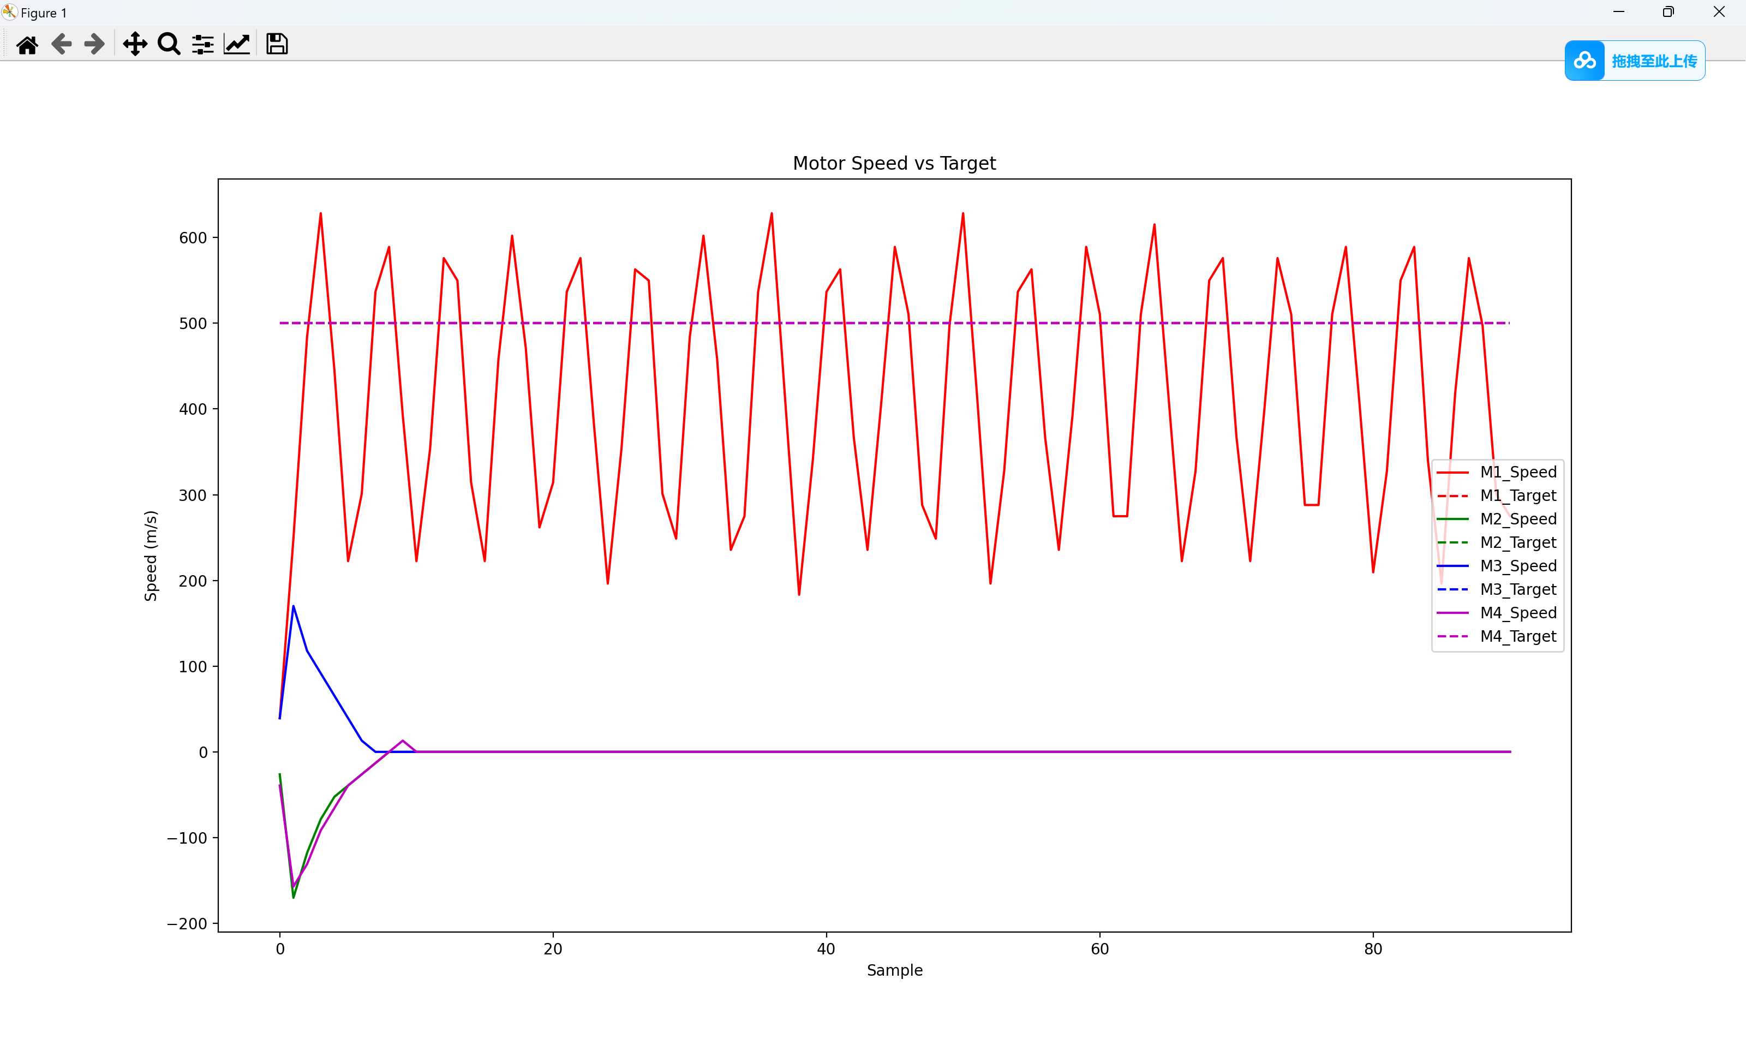The width and height of the screenshot is (1746, 1039).
Task: Go back to previous view arrow
Action: [x=62, y=44]
